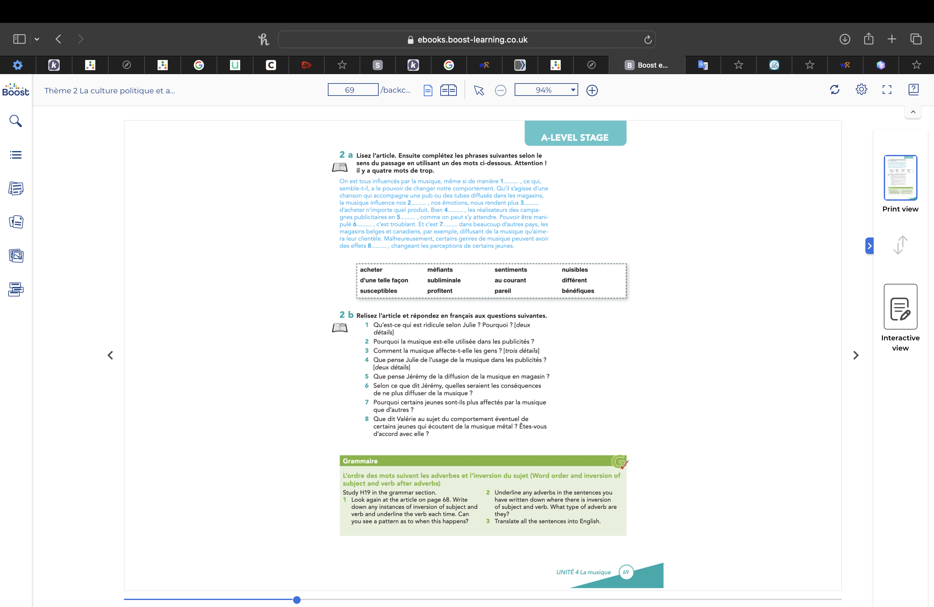
Task: Click the address bar ebooks.boost-learning.co.uk
Action: click(x=467, y=40)
